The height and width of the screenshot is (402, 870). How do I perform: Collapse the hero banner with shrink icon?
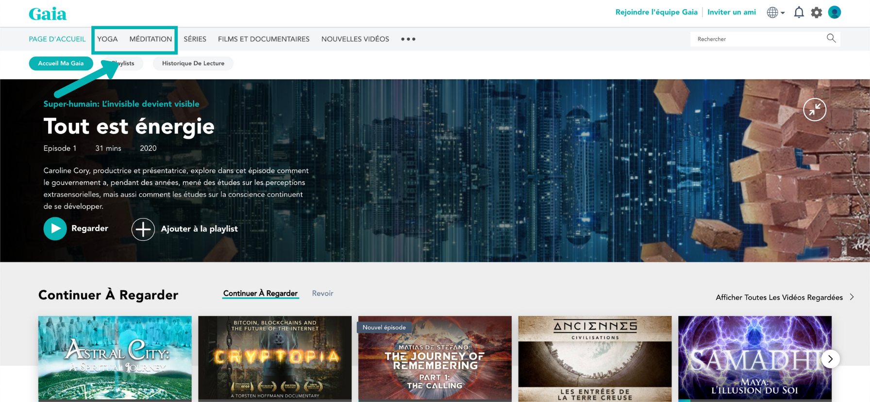point(815,110)
